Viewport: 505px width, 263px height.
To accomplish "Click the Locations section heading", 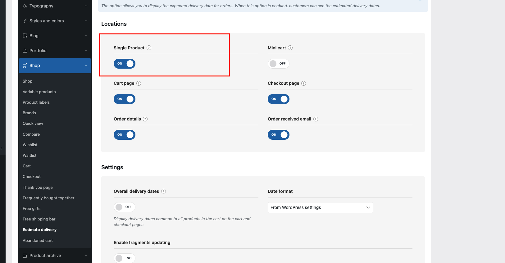I will 114,24.
